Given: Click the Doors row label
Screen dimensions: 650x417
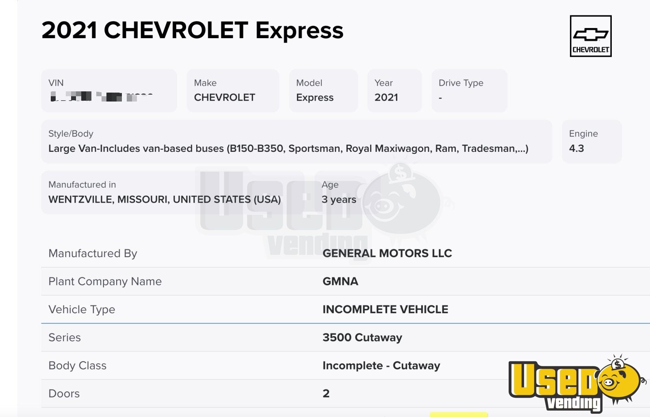Looking at the screenshot, I should coord(64,393).
